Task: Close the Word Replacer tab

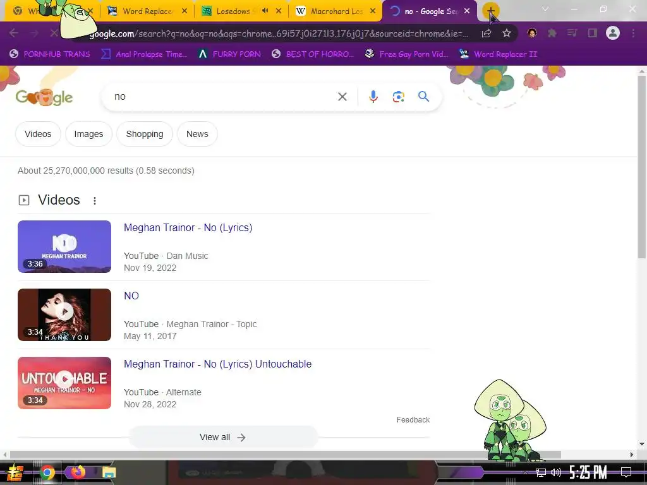Action: click(184, 11)
